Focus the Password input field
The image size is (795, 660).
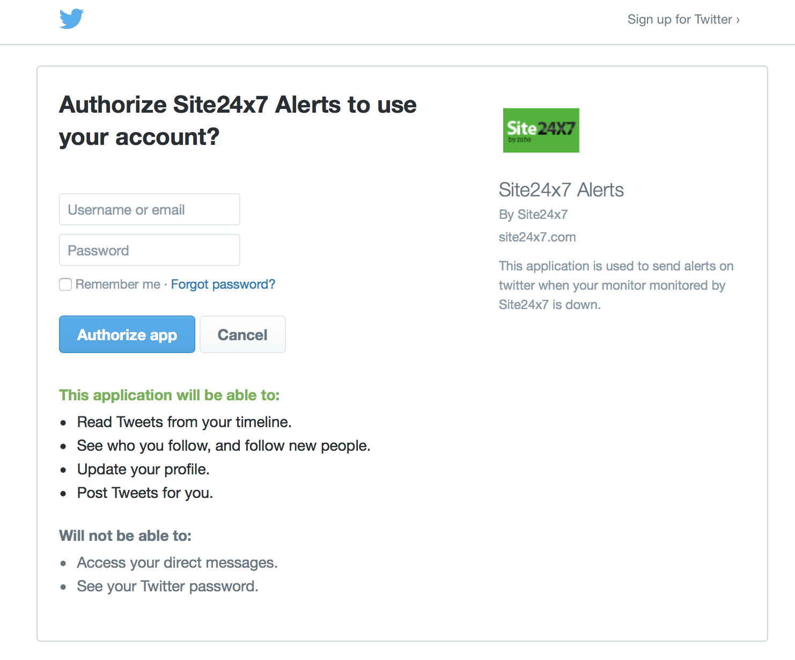(x=150, y=250)
